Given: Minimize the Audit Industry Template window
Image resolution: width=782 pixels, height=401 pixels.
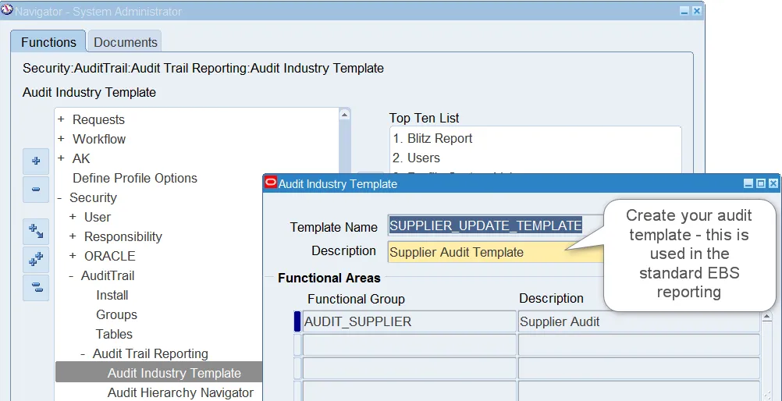Looking at the screenshot, I should 748,183.
